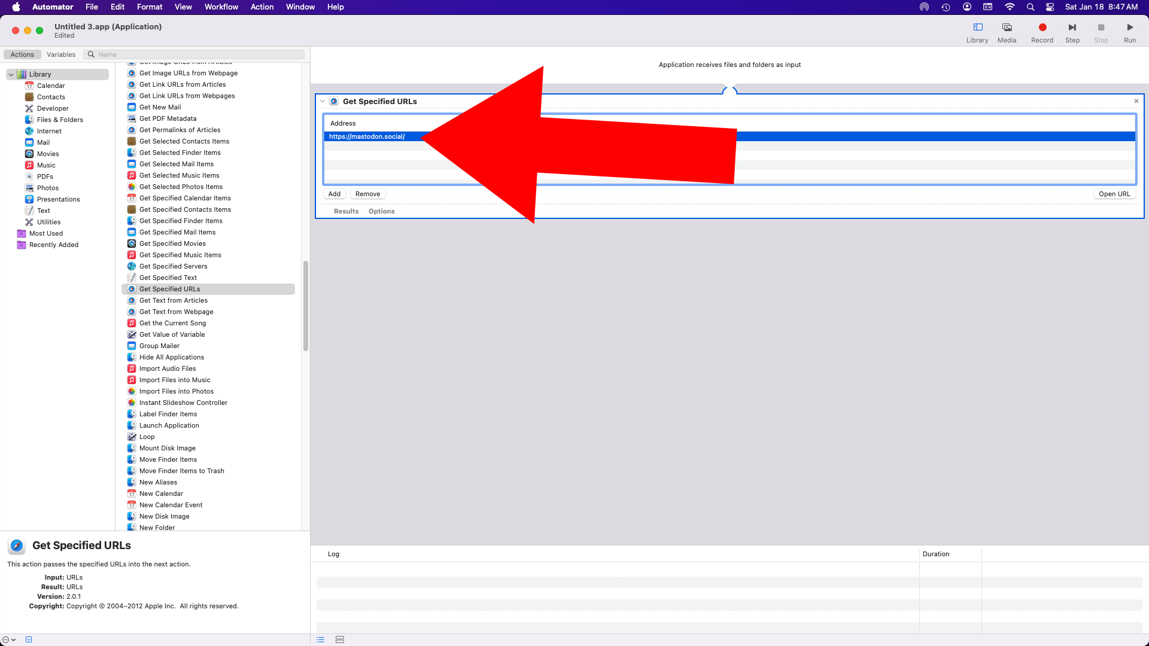The width and height of the screenshot is (1149, 646).
Task: Open the action menu at bottom-left
Action: click(8, 639)
